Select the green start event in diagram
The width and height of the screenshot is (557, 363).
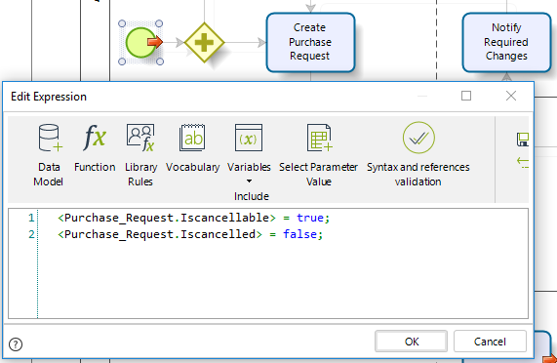pos(141,43)
